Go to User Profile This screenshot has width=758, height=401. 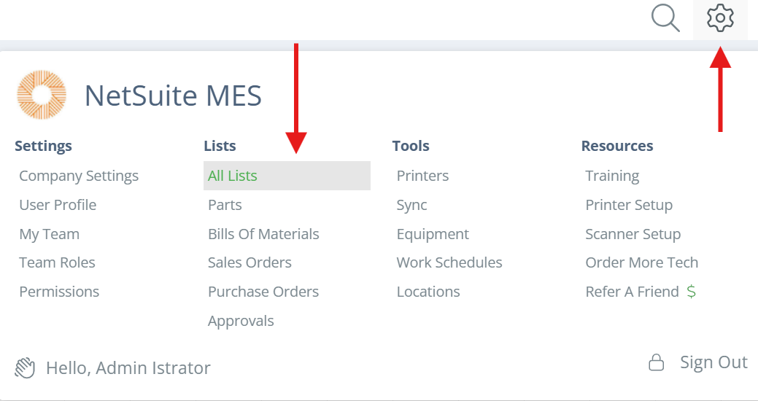58,205
